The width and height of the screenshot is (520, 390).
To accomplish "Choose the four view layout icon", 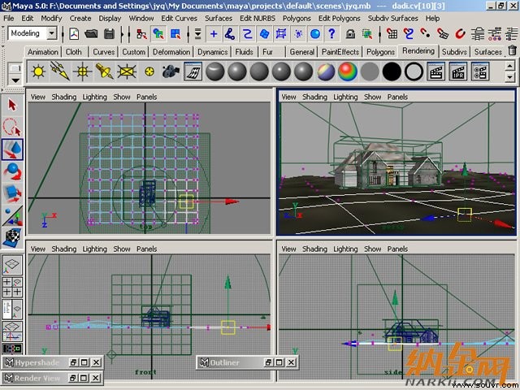I will pyautogui.click(x=13, y=287).
